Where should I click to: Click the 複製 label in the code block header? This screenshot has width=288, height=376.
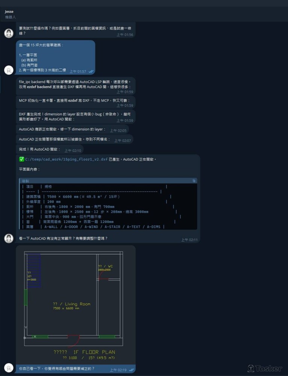click(x=25, y=181)
